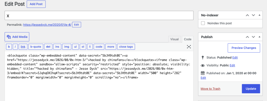Insert ordered list with ol button
This screenshot has height=101, width=267.
click(x=83, y=47)
